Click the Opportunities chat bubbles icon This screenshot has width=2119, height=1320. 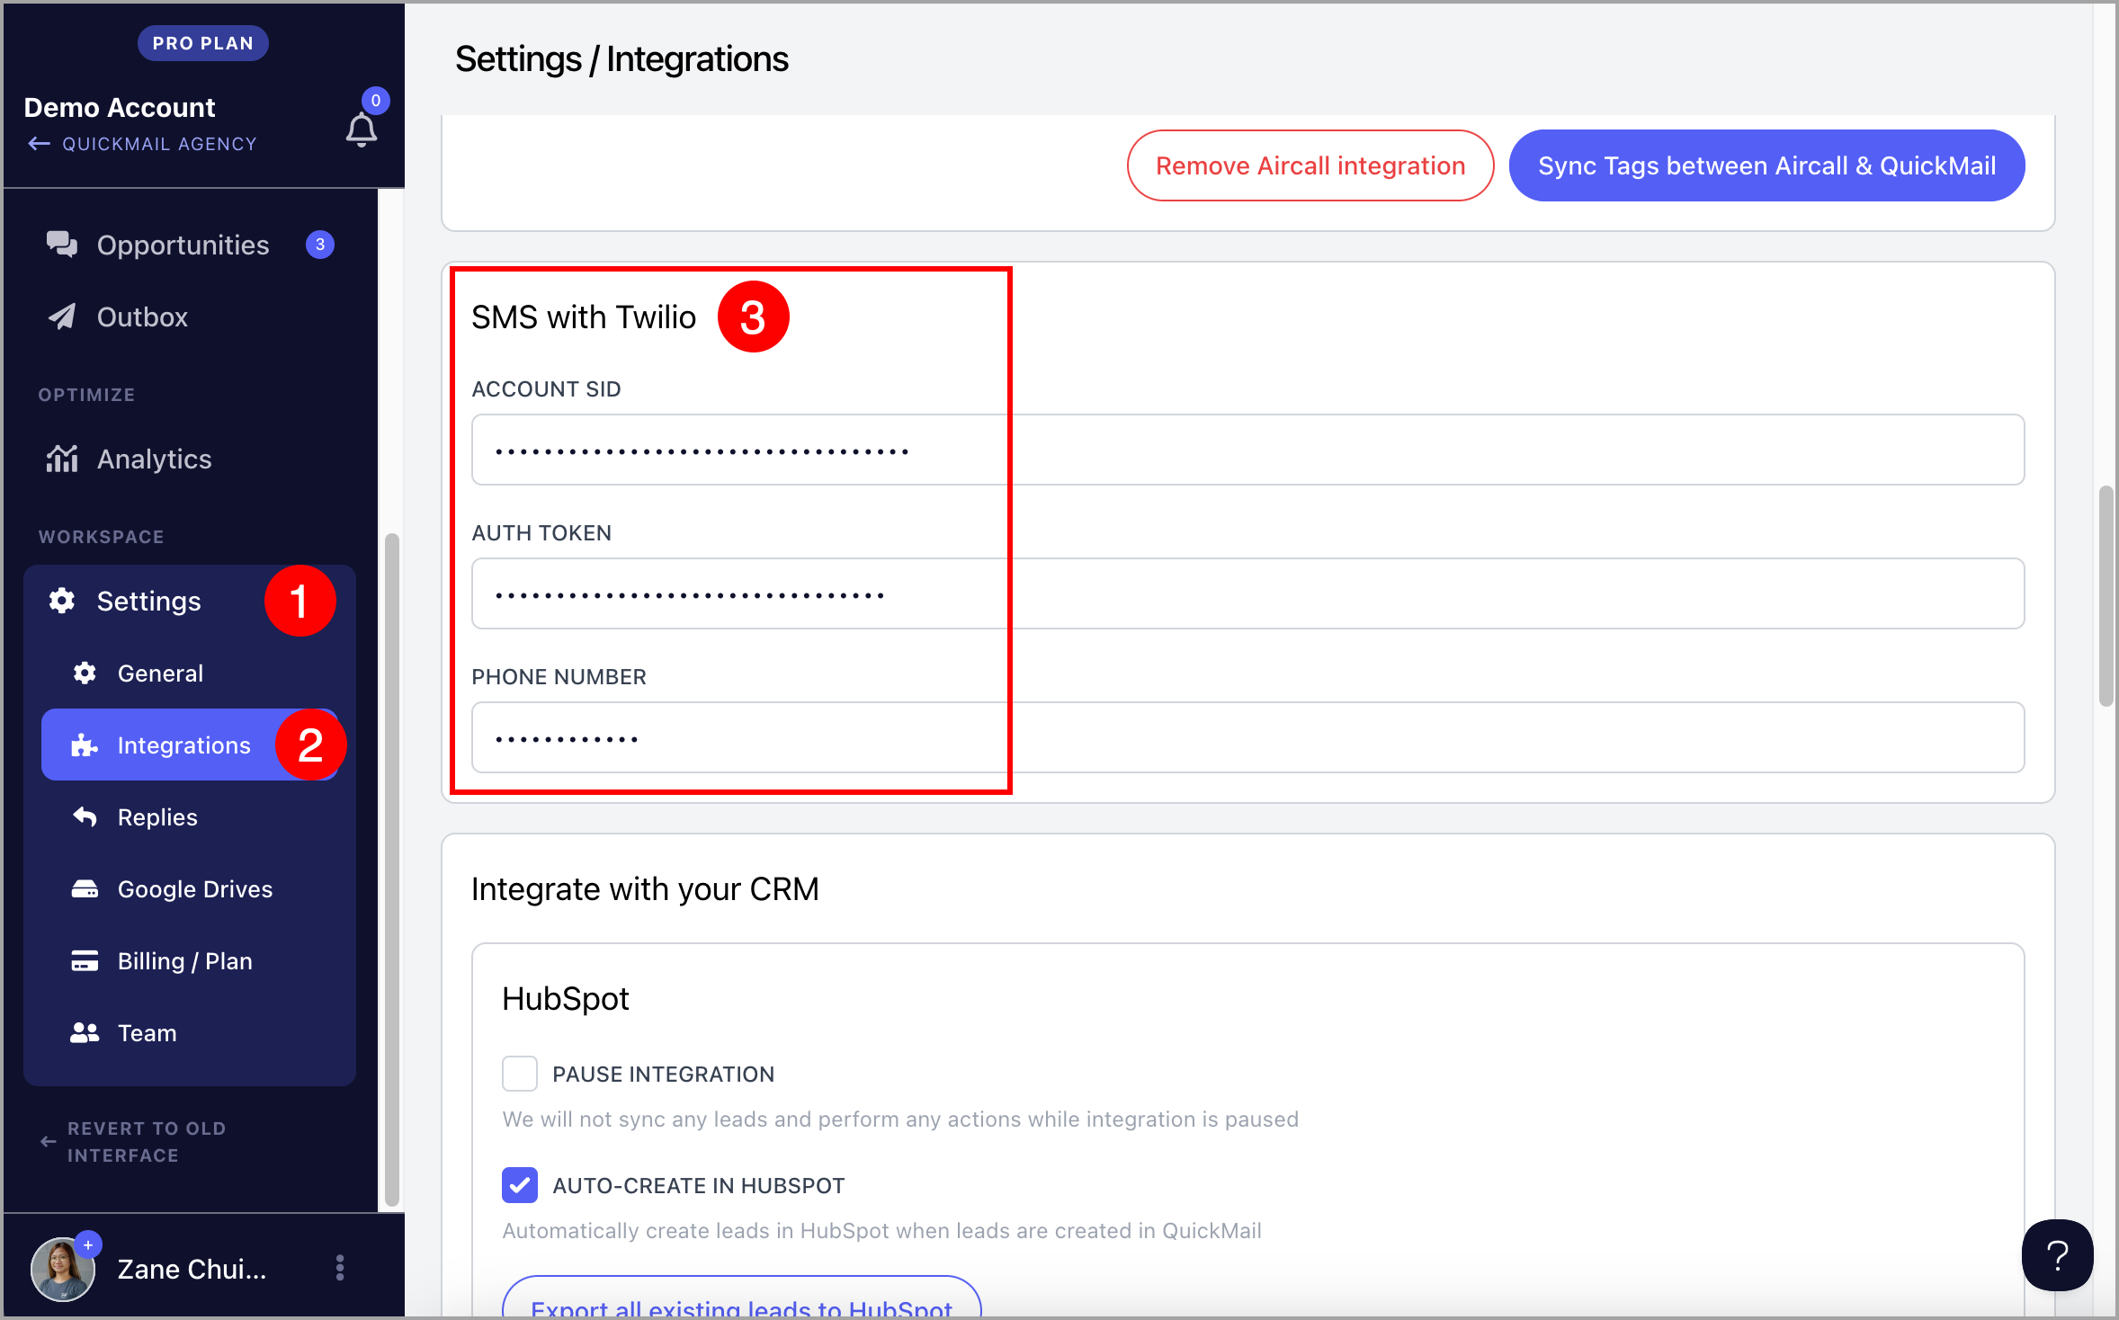pyautogui.click(x=62, y=245)
